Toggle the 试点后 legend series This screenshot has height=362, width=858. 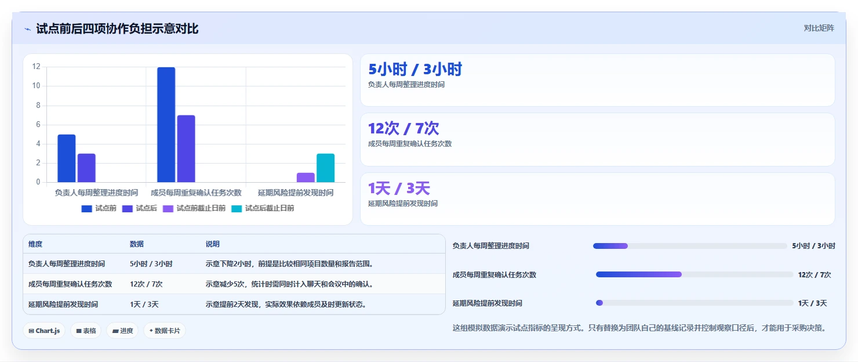click(140, 208)
